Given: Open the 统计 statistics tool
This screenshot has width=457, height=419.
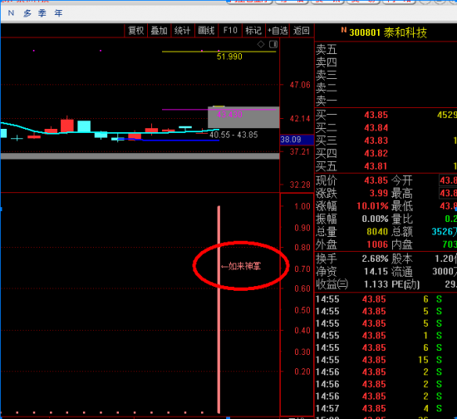Looking at the screenshot, I should (x=183, y=31).
